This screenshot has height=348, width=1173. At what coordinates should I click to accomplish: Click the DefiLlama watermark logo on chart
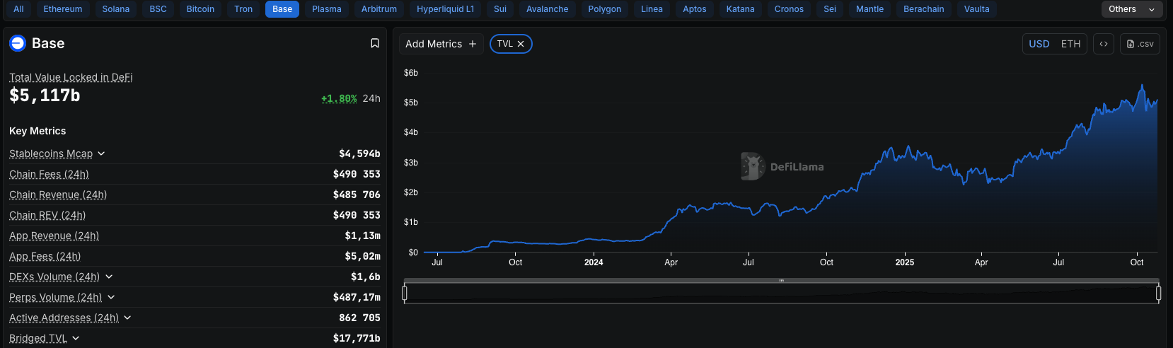(x=752, y=166)
